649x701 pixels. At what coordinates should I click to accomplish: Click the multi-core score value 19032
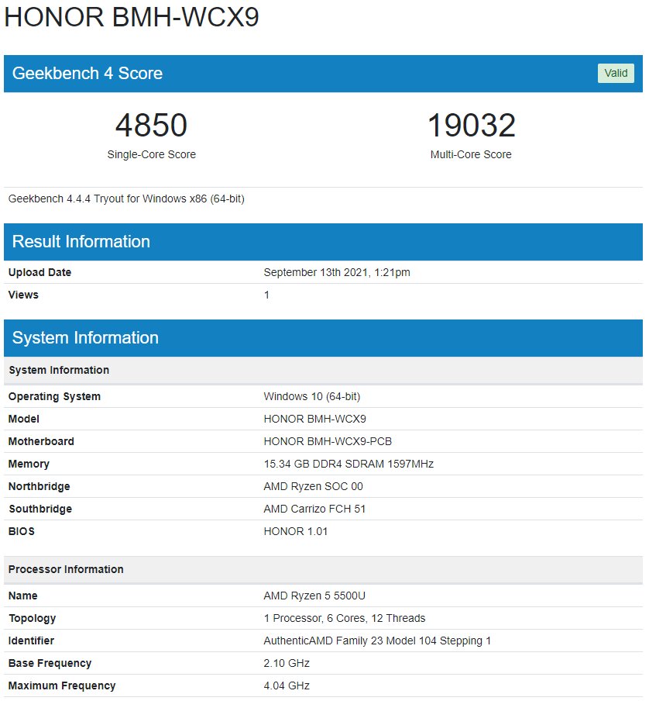pyautogui.click(x=472, y=125)
